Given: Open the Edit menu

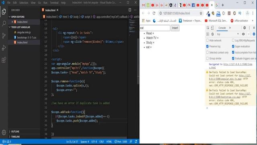Looking at the screenshot, I should point(15,3).
